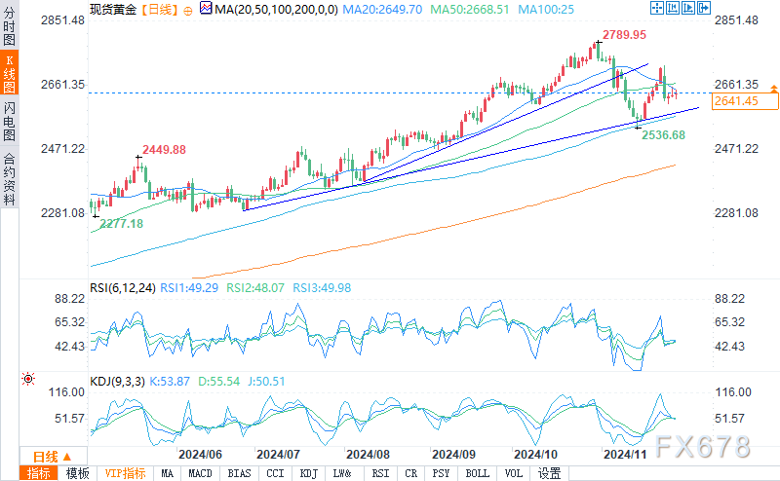Screen dimensions: 780x481
Task: Switch to 分时图 view in left sidebar
Action: point(9,26)
